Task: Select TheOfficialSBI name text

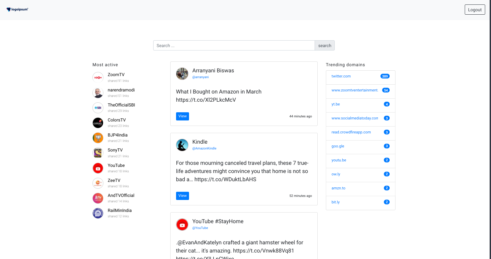Action: pos(121,105)
